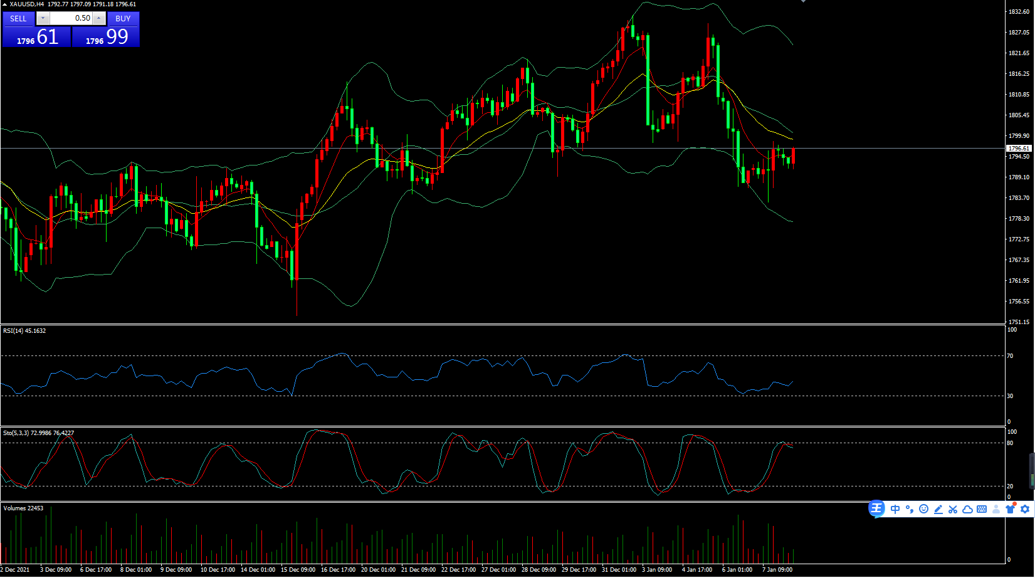
Task: Click the user account icon
Action: [996, 509]
